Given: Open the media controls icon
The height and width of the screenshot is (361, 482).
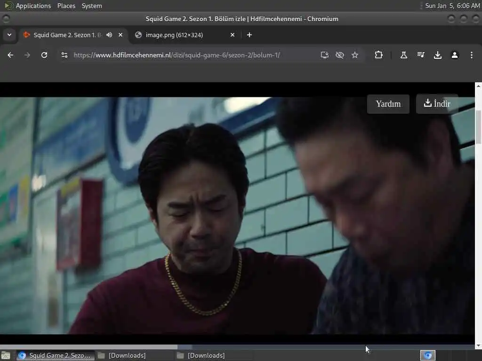Looking at the screenshot, I should pos(420,55).
